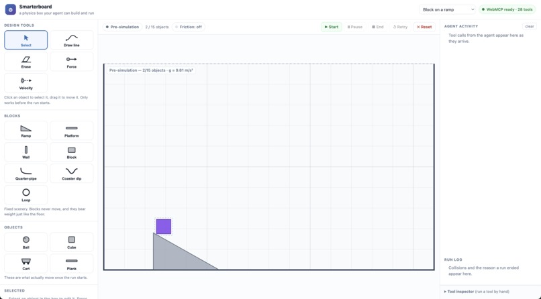Image resolution: width=541 pixels, height=299 pixels.
Task: Click the RUN LOG heading
Action: 453,259
